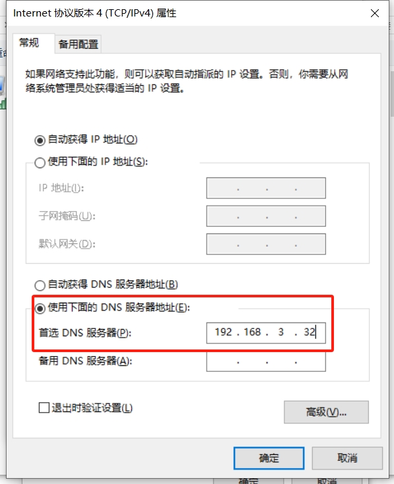Image resolution: width=394 pixels, height=484 pixels.
Task: Click the 子网掩码 input field
Action: coord(266,216)
